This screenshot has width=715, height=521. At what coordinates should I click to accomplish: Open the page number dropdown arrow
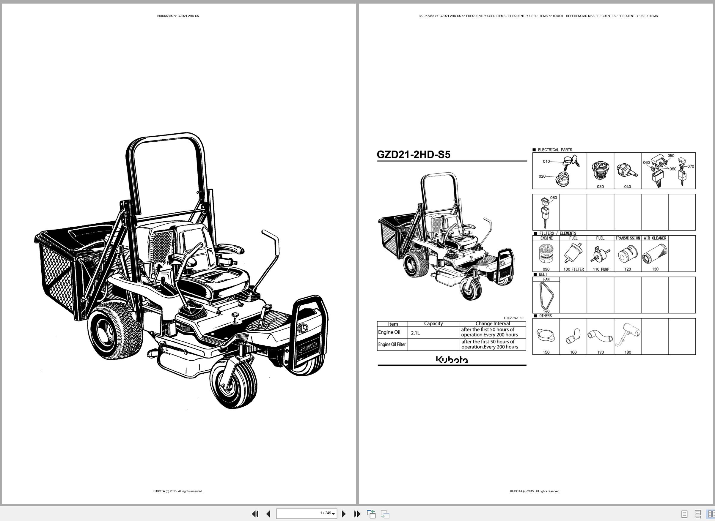click(x=333, y=514)
